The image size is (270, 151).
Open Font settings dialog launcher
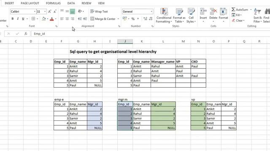(56, 26)
